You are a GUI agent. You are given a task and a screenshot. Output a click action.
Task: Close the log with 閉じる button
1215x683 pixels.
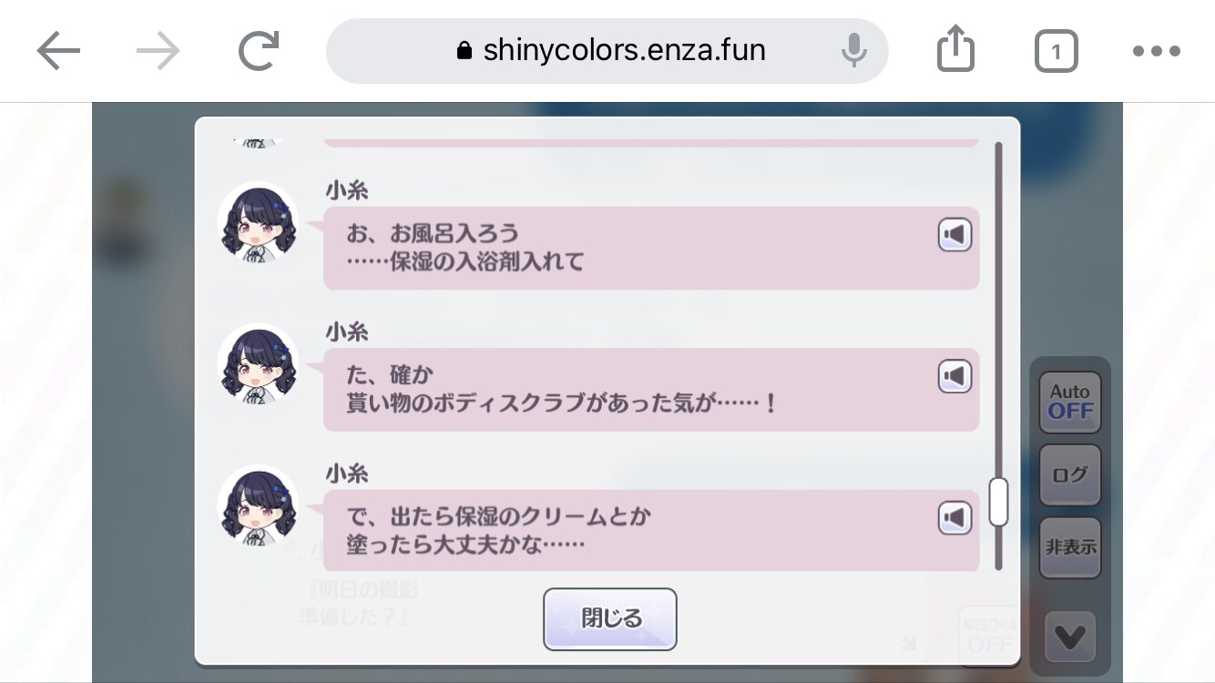(x=610, y=619)
